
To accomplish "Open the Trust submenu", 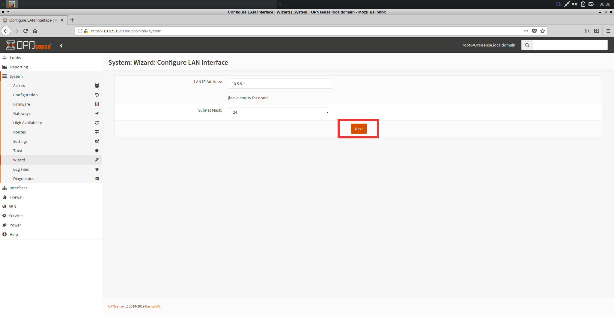I will 51,151.
